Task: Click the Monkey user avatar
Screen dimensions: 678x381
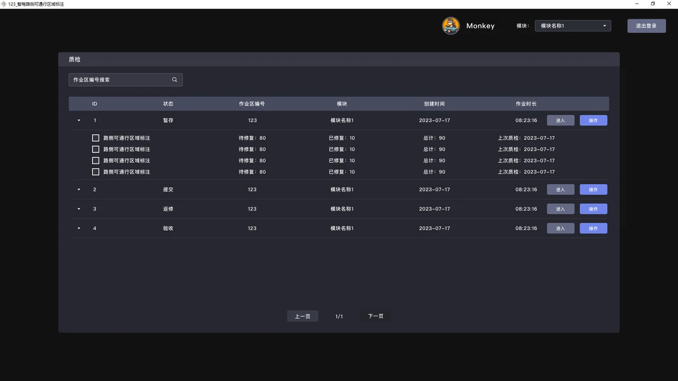Action: [451, 26]
